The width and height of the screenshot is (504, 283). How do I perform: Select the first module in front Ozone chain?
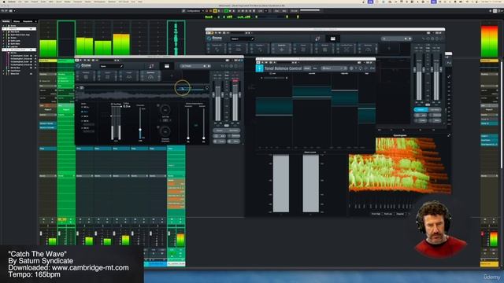(x=86, y=76)
